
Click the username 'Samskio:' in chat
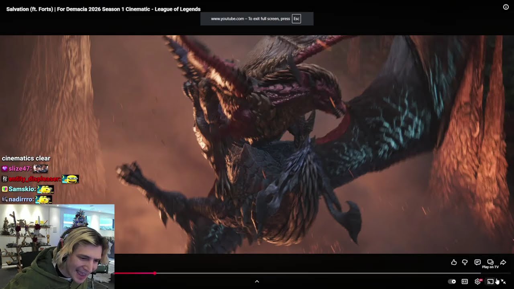(22, 189)
